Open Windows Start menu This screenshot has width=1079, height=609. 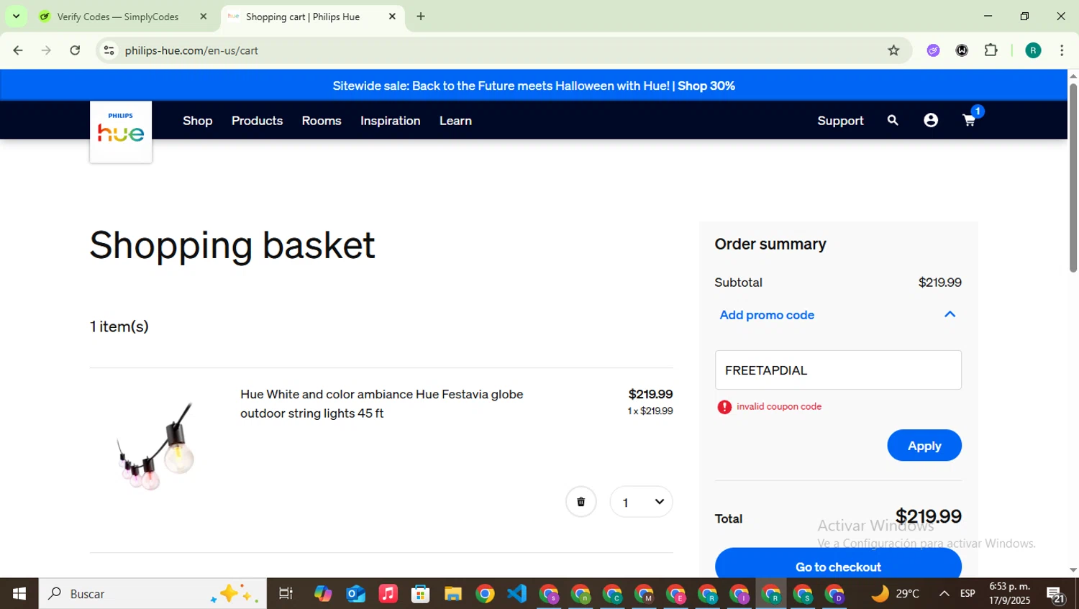point(19,594)
